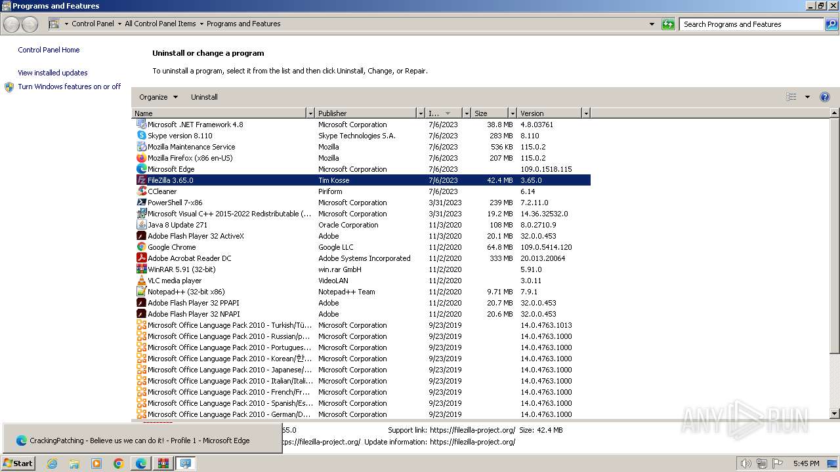840x472 pixels.
Task: Go back with the Back button
Action: (12, 24)
